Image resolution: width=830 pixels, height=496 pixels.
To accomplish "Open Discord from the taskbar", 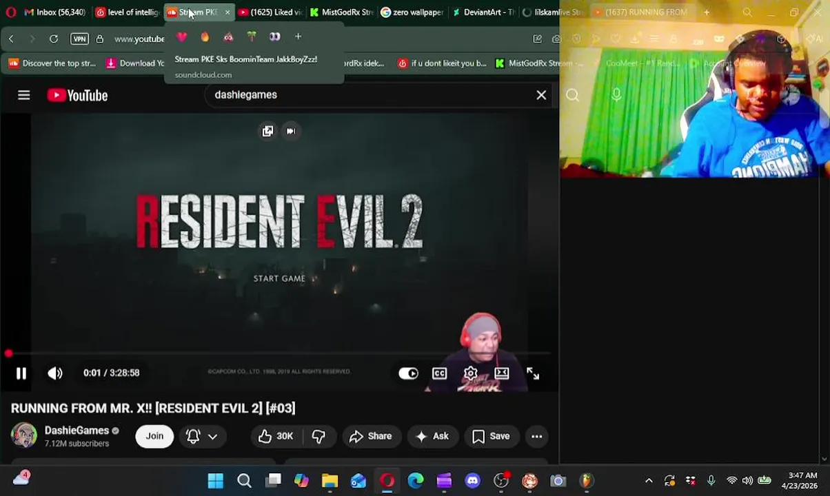I will [472, 481].
